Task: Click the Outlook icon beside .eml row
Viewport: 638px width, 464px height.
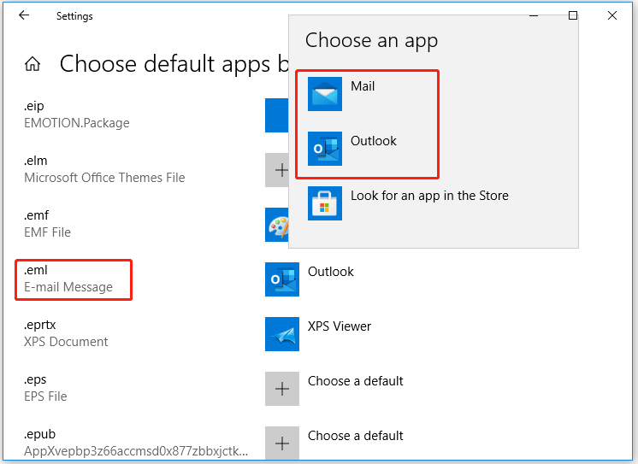Action: click(282, 279)
